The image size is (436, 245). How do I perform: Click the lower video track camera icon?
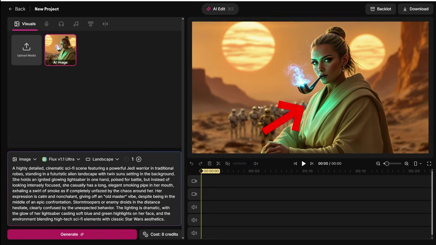click(194, 194)
